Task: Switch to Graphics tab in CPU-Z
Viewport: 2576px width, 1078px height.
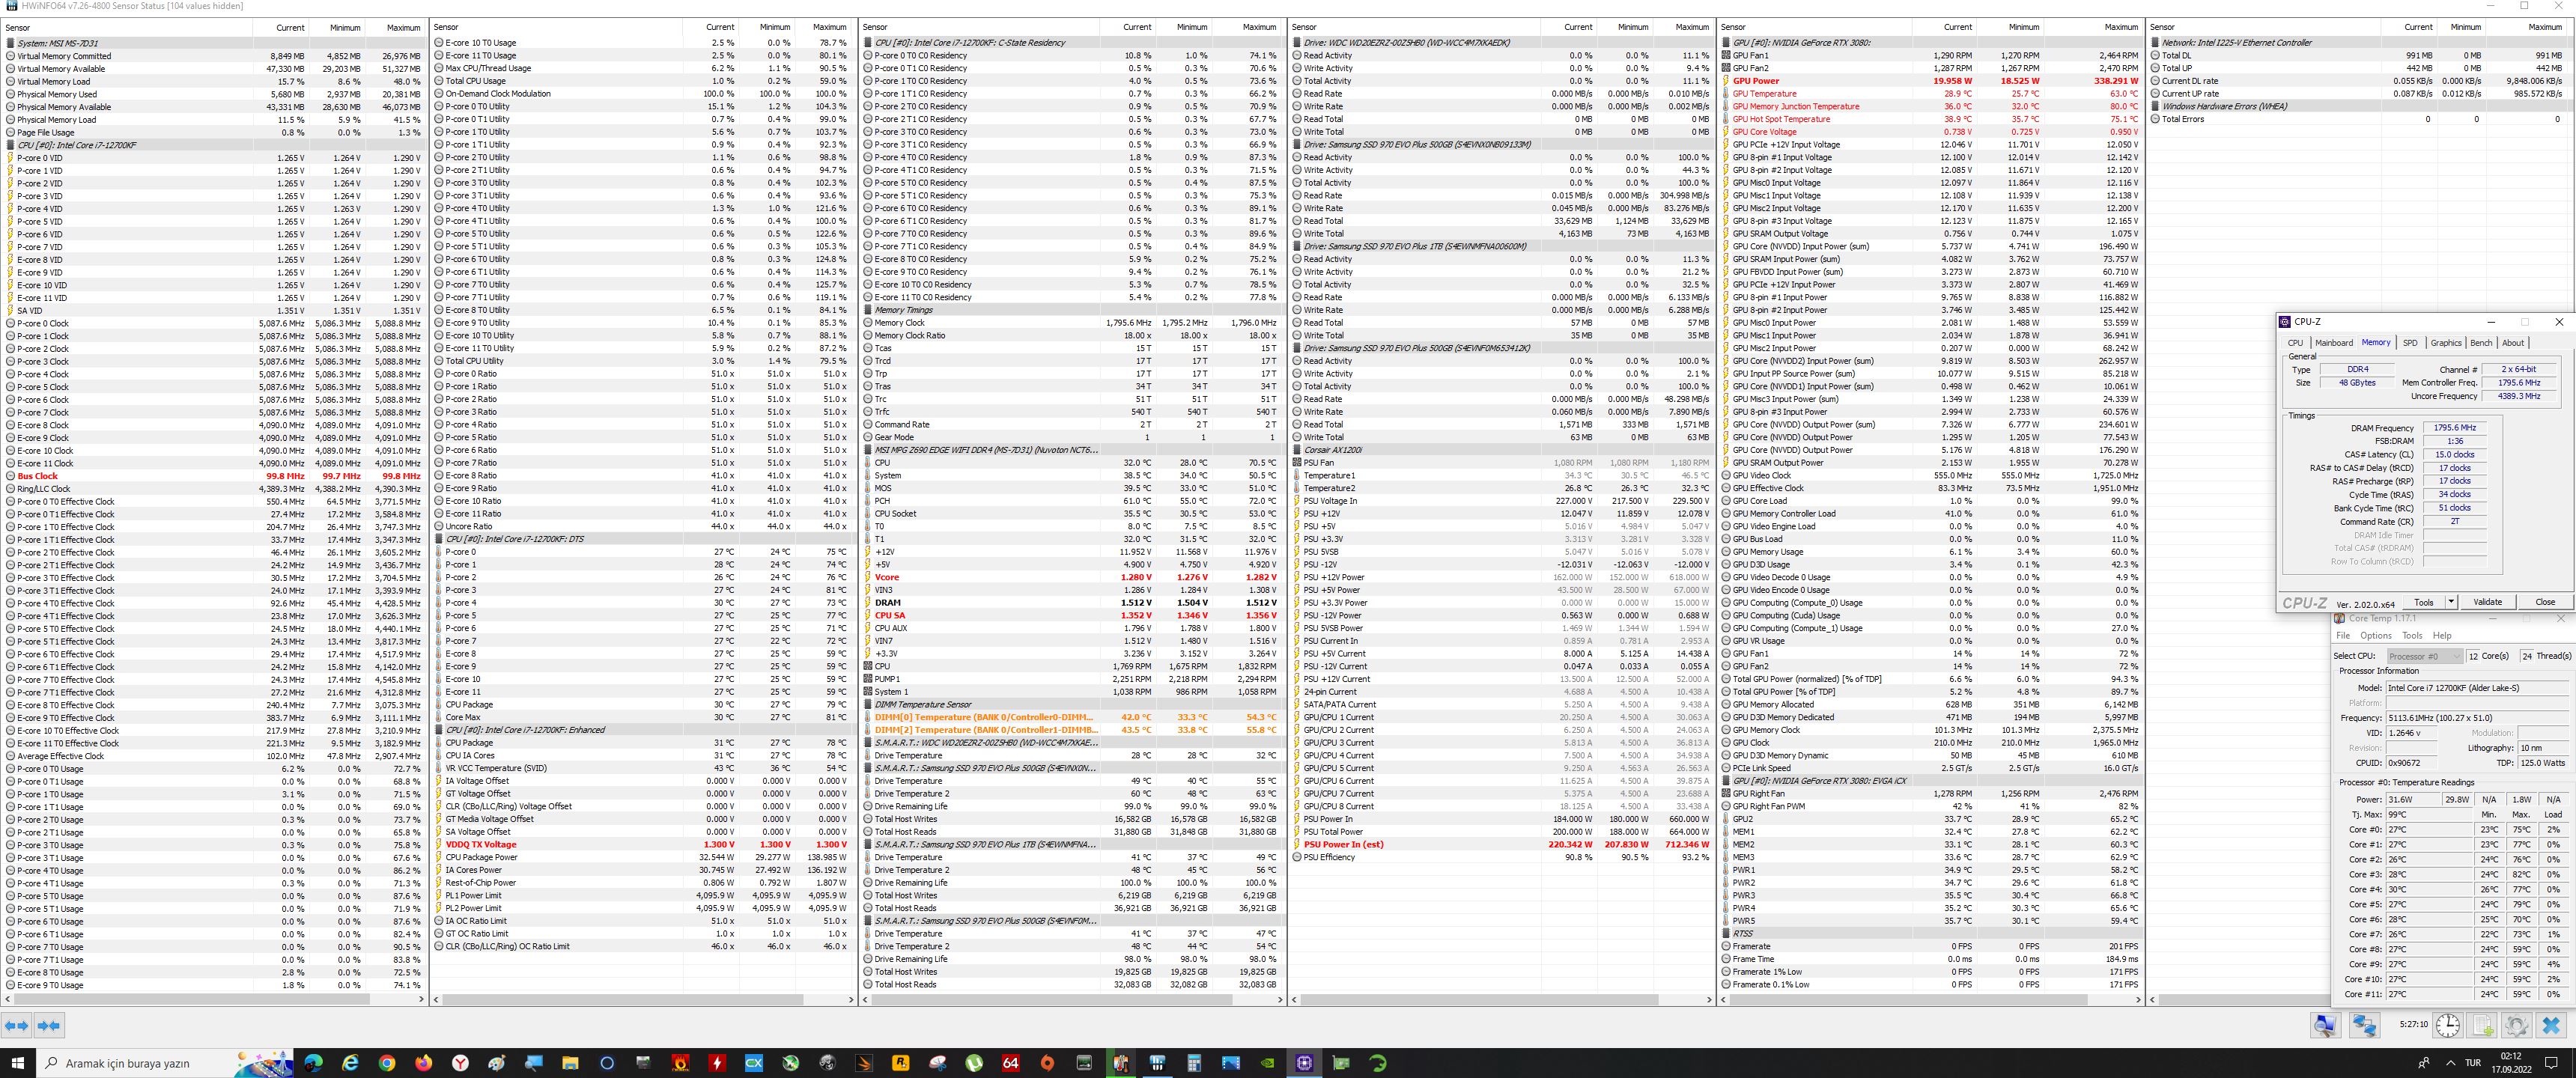Action: (2446, 343)
